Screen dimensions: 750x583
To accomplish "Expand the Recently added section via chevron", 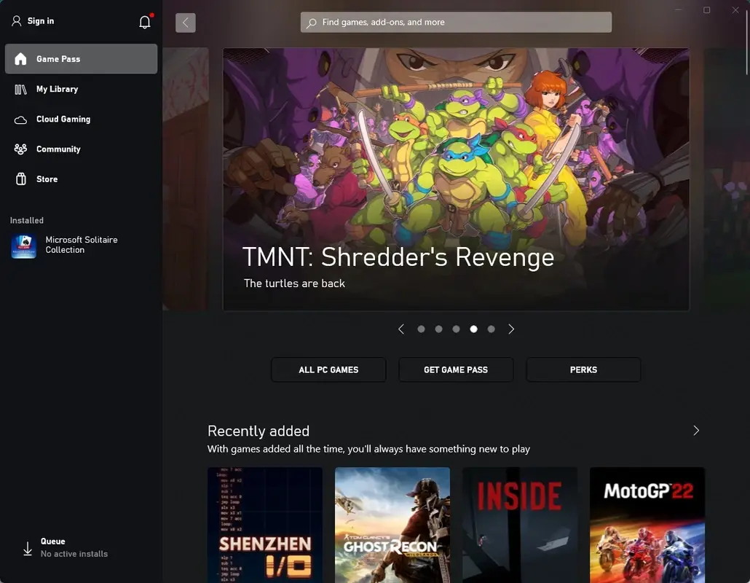I will pos(695,430).
